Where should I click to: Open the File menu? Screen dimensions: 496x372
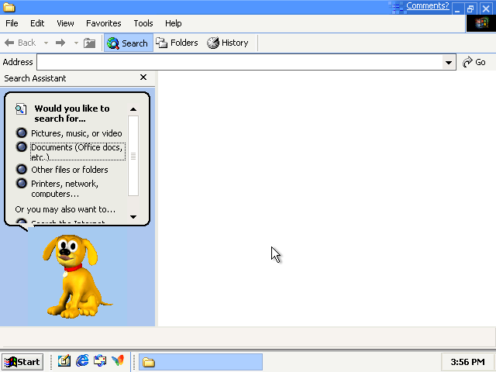(x=12, y=23)
